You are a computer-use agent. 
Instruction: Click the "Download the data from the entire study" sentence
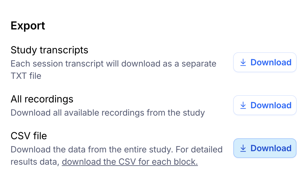(x=92, y=150)
